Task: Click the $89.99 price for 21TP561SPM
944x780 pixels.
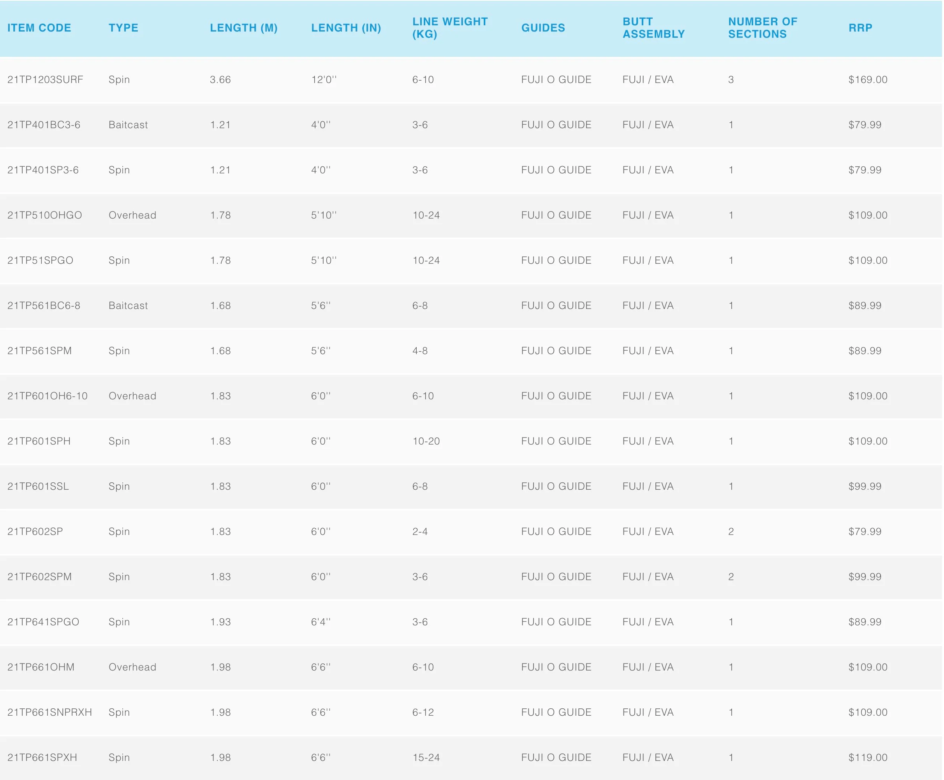Action: point(865,351)
